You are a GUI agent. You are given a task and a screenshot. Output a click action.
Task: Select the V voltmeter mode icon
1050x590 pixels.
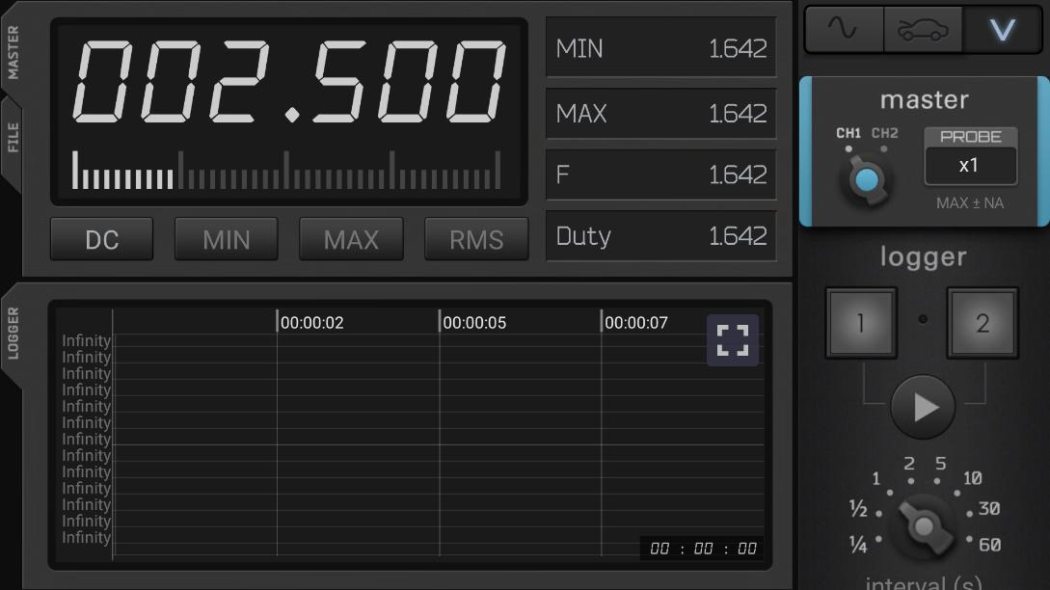[1003, 30]
